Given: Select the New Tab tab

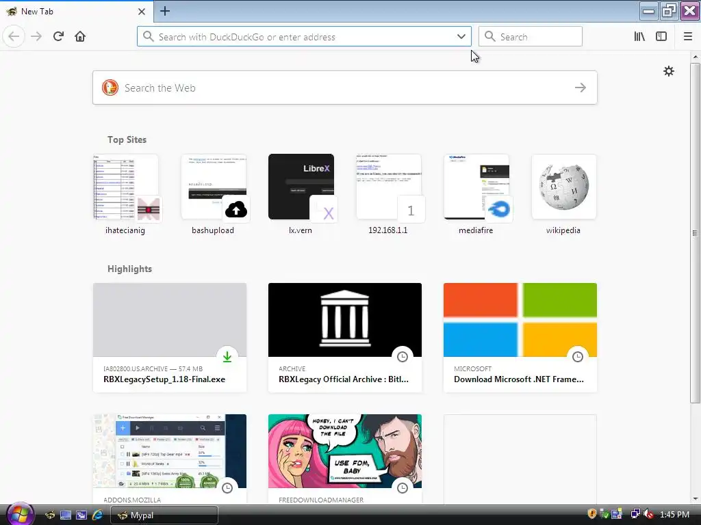Looking at the screenshot, I should [x=76, y=12].
